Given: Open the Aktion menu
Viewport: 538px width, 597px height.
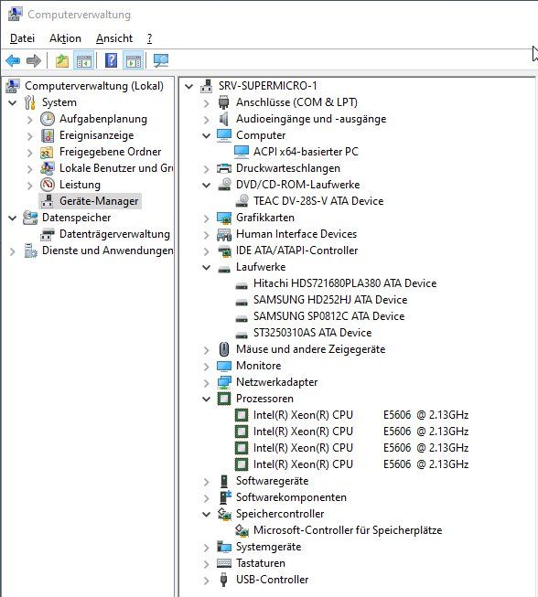Looking at the screenshot, I should (x=65, y=38).
